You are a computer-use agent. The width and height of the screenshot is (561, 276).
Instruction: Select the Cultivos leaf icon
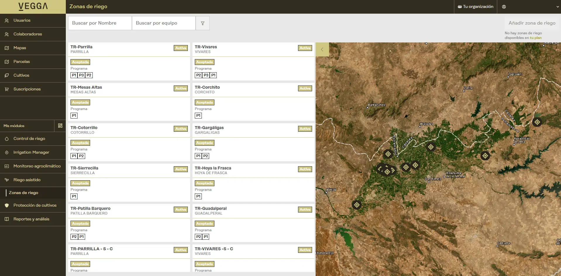tap(7, 76)
